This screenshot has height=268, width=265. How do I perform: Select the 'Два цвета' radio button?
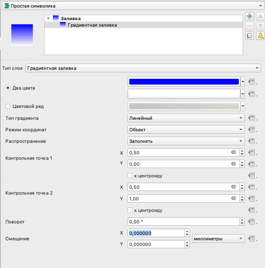[x=8, y=88]
